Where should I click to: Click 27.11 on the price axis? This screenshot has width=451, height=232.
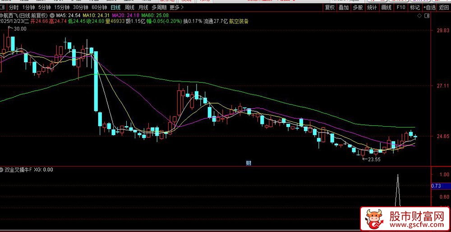[442, 86]
